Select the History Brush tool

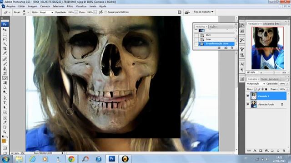(x=5, y=73)
